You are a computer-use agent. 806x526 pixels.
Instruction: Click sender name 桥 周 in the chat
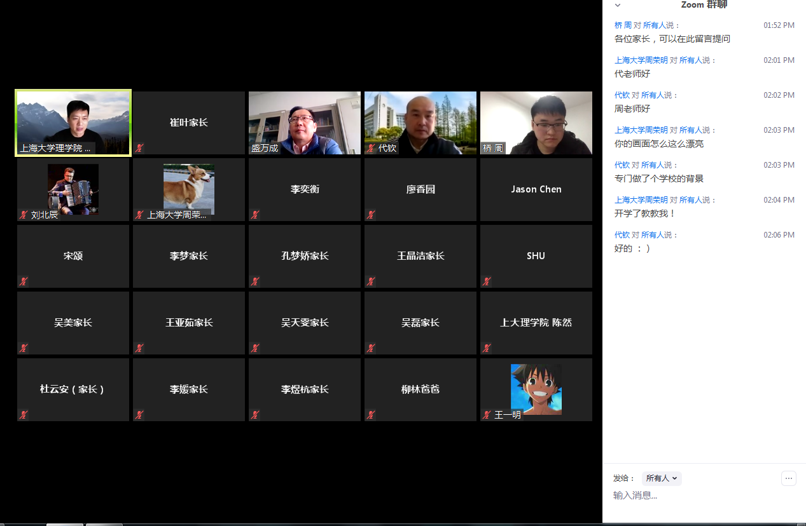pyautogui.click(x=623, y=25)
